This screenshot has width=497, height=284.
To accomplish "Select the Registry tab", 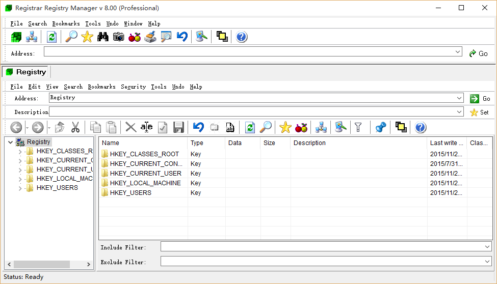I will click(x=26, y=72).
